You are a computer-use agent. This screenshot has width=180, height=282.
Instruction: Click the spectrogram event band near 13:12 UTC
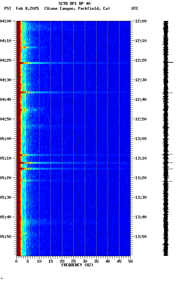73,163
